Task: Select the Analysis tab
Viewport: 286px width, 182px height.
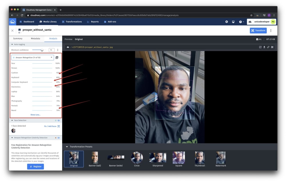Action: click(53, 39)
